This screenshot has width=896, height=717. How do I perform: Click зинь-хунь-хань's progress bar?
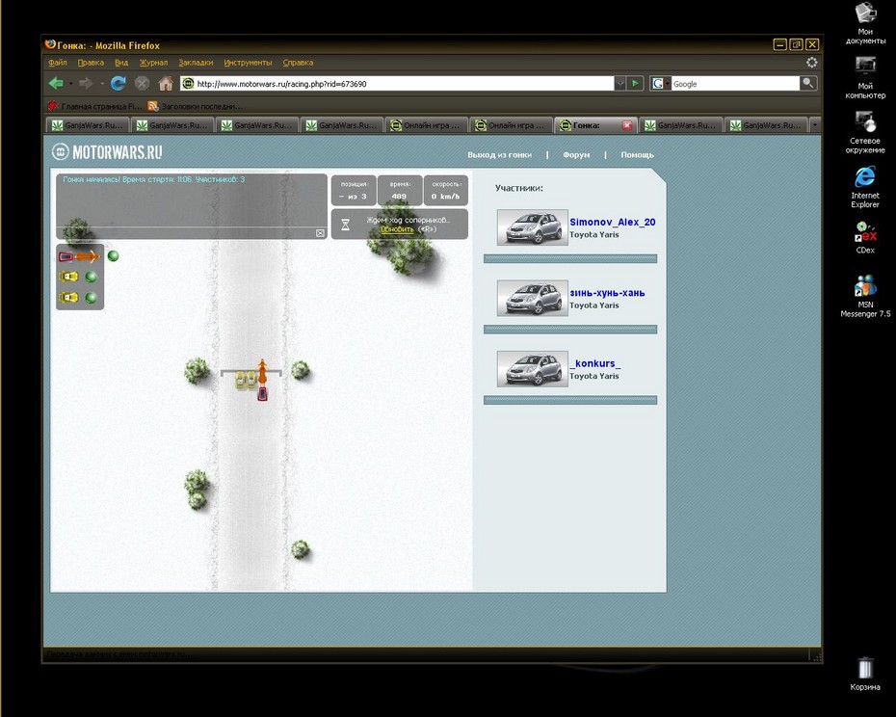point(570,330)
